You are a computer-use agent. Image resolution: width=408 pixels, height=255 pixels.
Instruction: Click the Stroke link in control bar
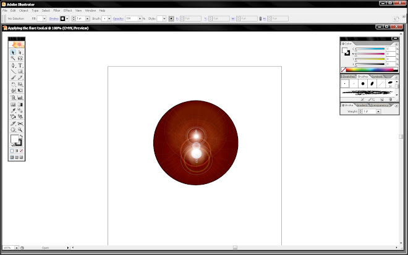point(54,19)
